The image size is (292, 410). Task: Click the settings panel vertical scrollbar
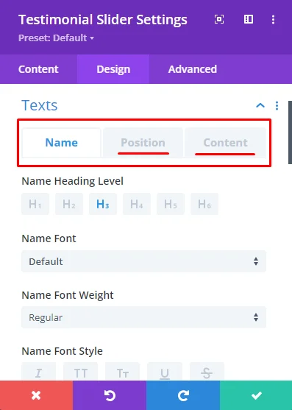290,132
